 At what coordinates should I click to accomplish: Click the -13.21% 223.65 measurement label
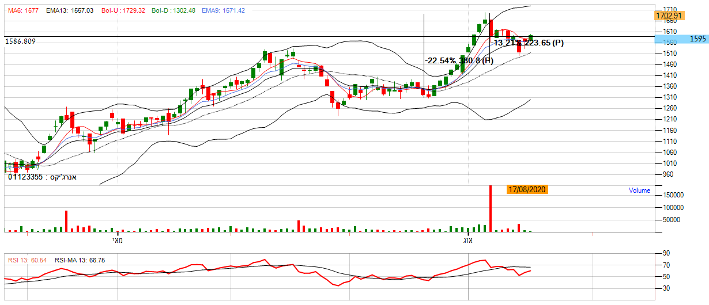(527, 43)
